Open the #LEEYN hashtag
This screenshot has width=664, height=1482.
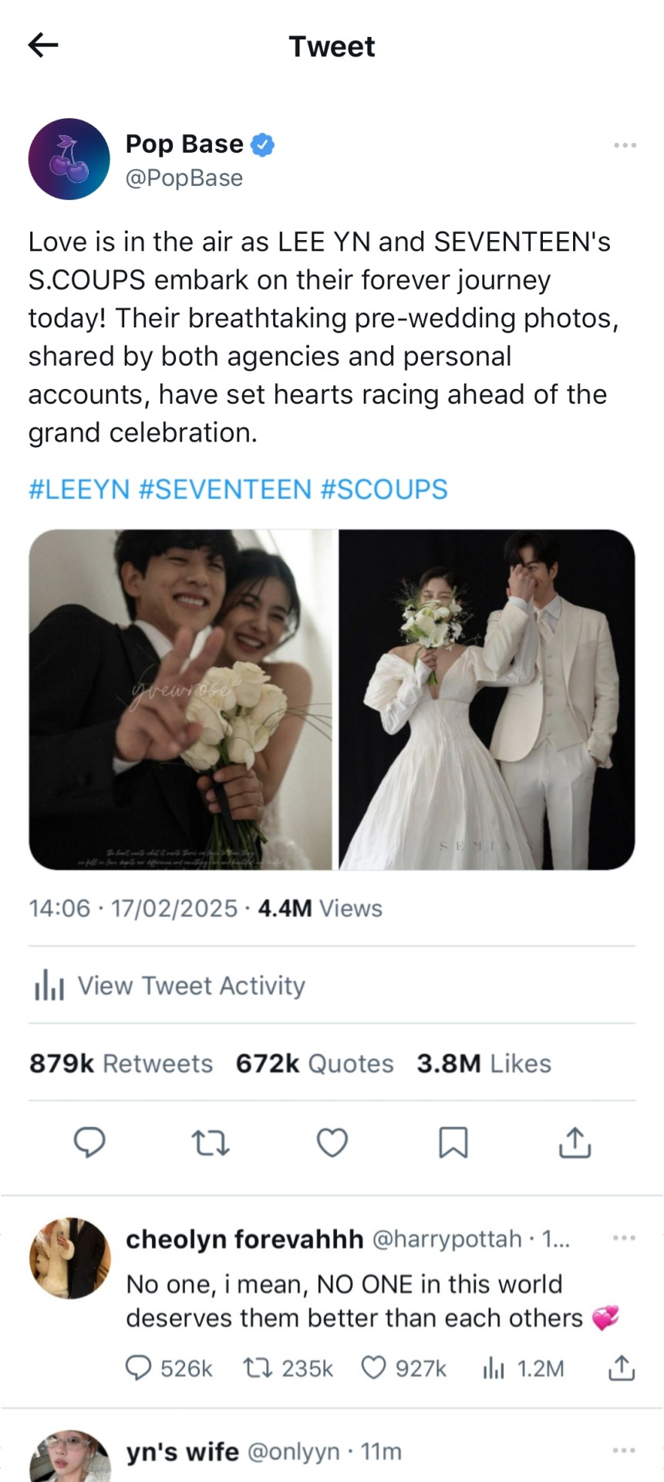pos(79,489)
